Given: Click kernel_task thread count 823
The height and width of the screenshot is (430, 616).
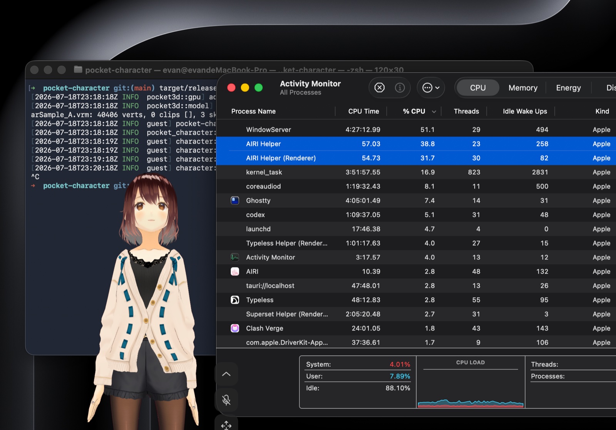Looking at the screenshot, I should coord(474,172).
